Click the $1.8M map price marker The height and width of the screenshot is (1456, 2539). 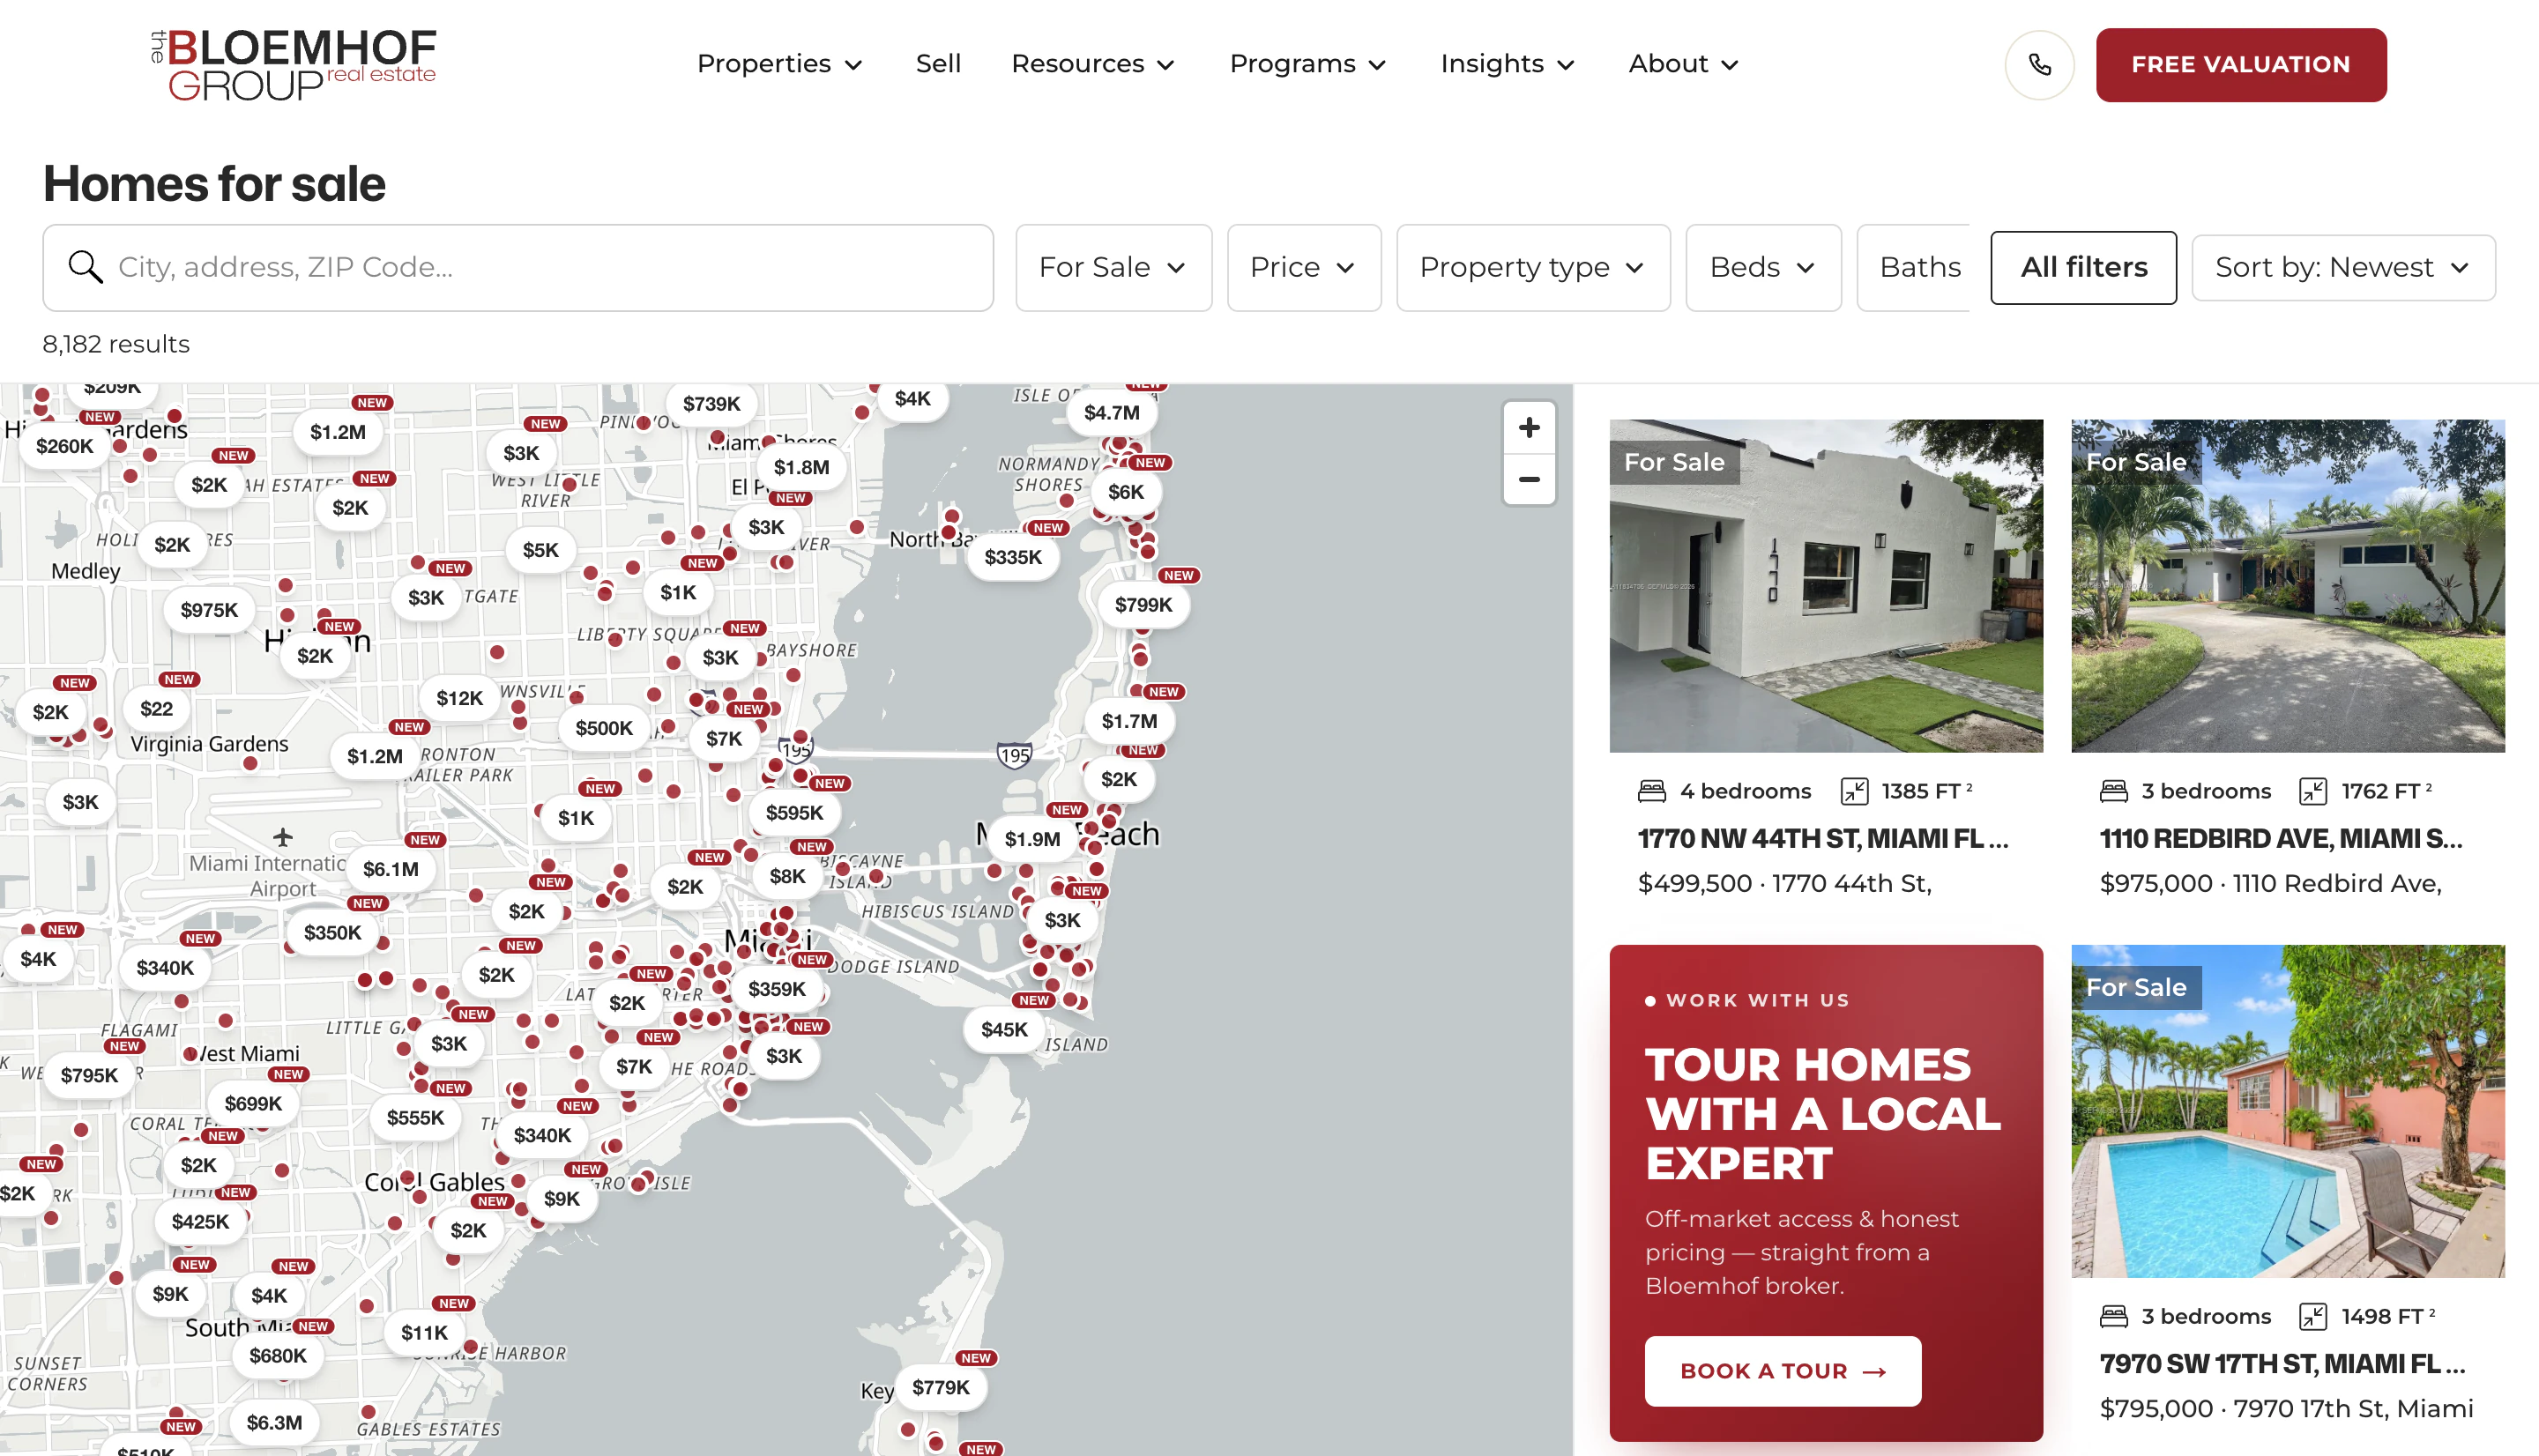tap(801, 468)
